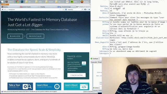Switch to the Angularjs browser tab
This screenshot has height=94, width=167.
click(47, 7)
